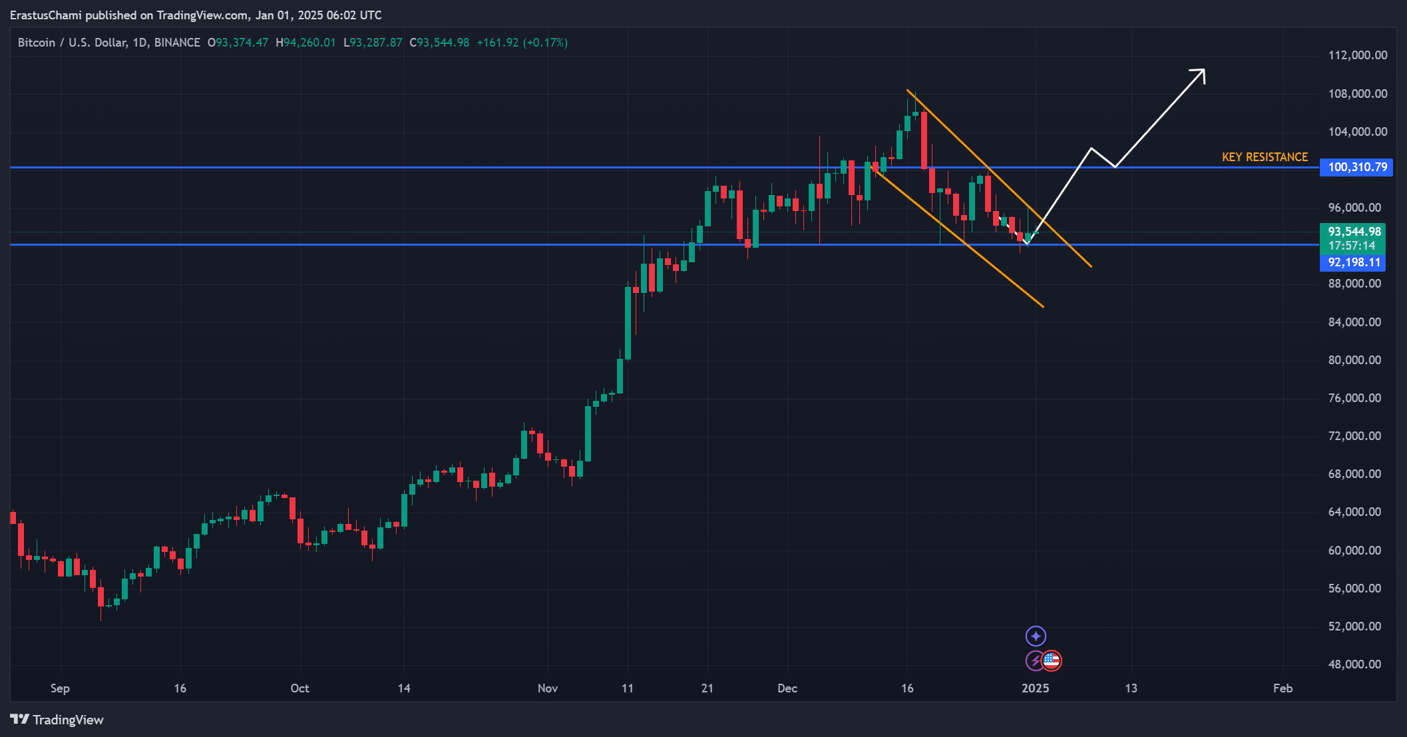This screenshot has height=737, width=1407.
Task: Click the high value H94,260.01
Action: (305, 43)
